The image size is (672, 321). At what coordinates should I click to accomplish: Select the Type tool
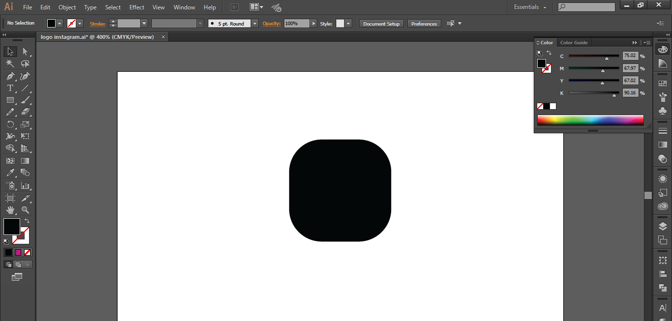click(x=10, y=88)
